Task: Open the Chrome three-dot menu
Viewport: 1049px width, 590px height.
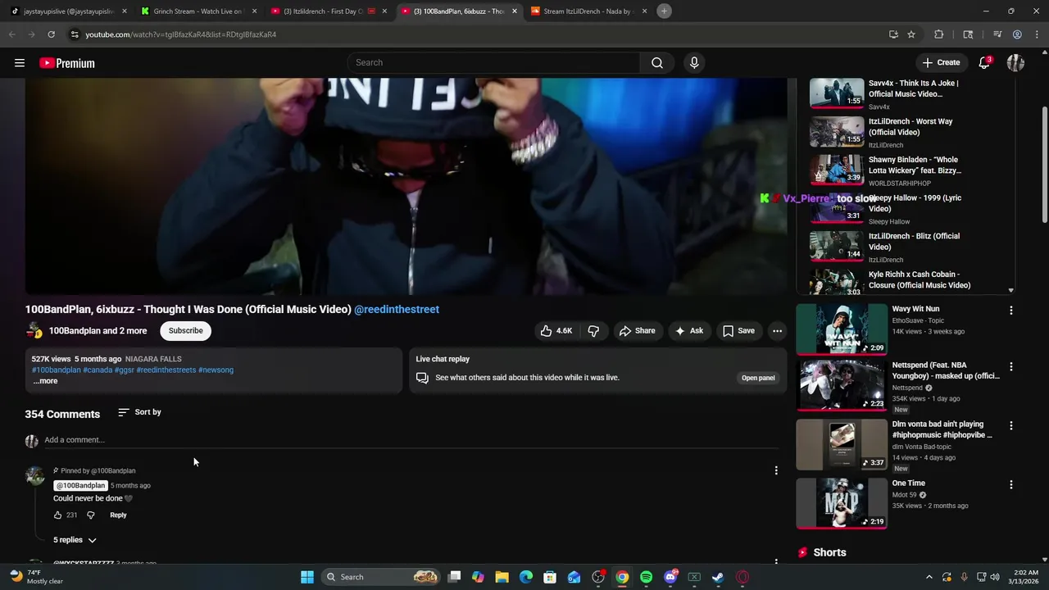Action: click(1037, 34)
